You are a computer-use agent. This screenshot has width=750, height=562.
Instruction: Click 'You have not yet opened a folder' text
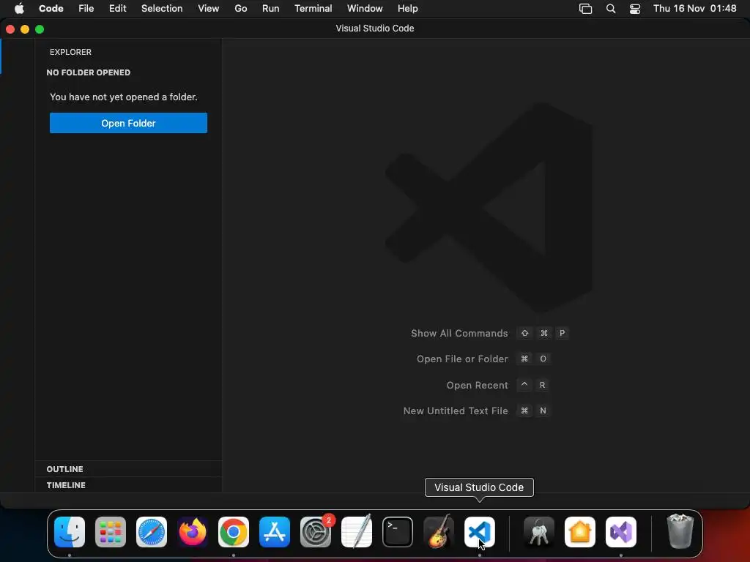coord(123,97)
